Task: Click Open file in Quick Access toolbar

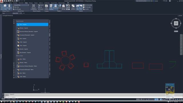Action: 7,1
